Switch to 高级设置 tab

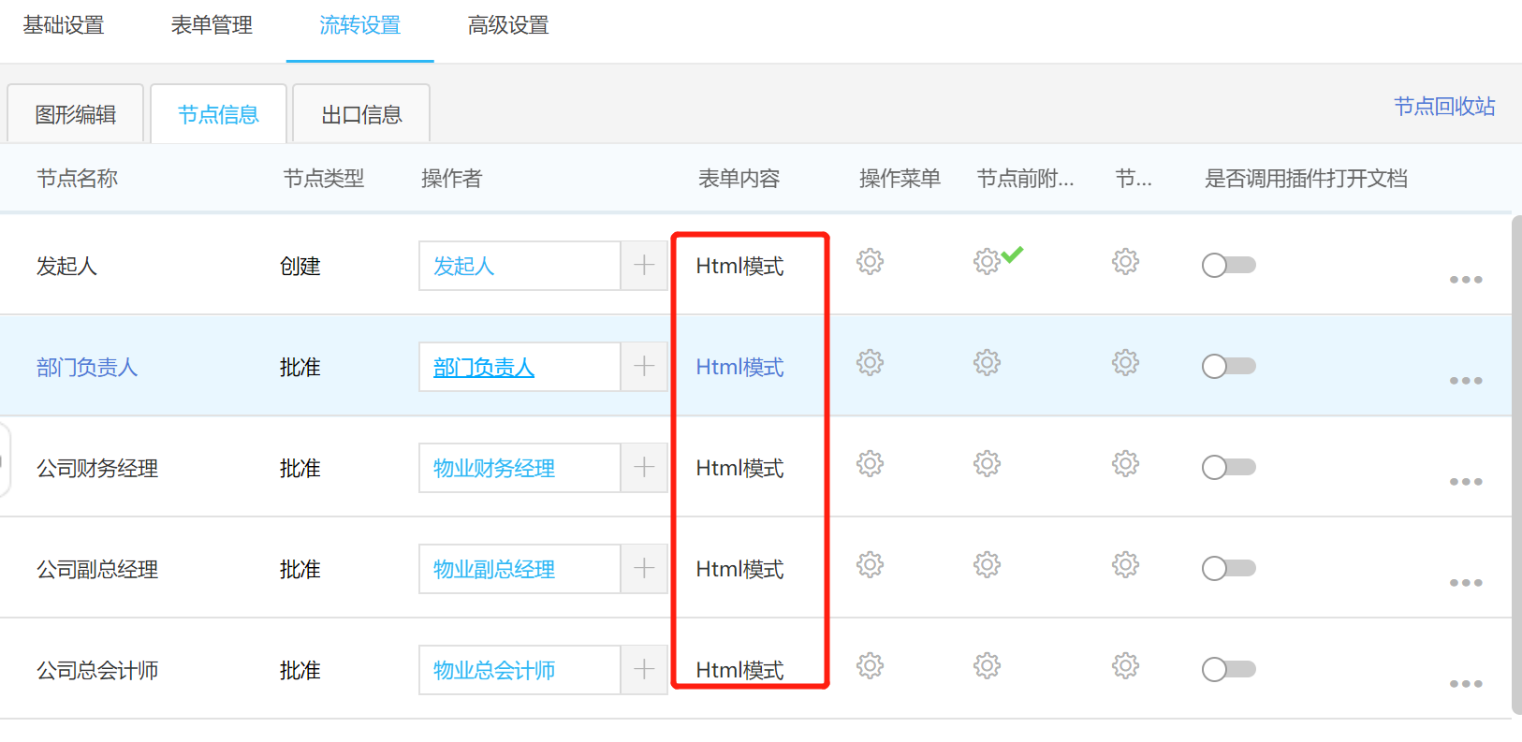(x=508, y=26)
